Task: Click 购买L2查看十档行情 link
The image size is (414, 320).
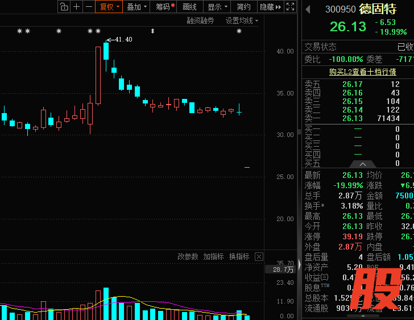Action: (x=362, y=72)
